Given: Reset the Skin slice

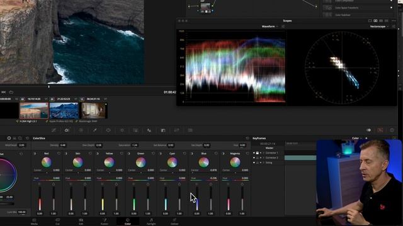Looking at the screenshot, I should click(90, 153).
